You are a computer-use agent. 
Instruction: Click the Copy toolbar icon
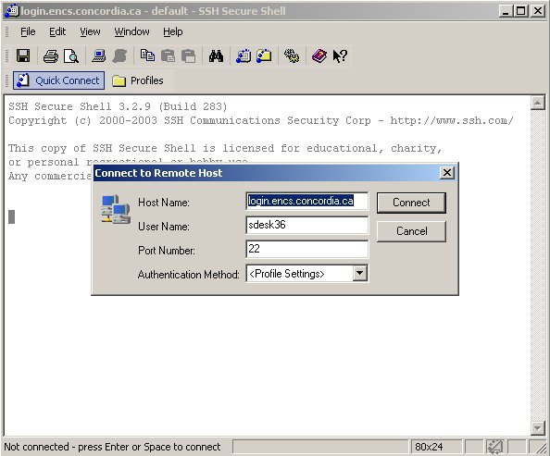click(x=147, y=55)
